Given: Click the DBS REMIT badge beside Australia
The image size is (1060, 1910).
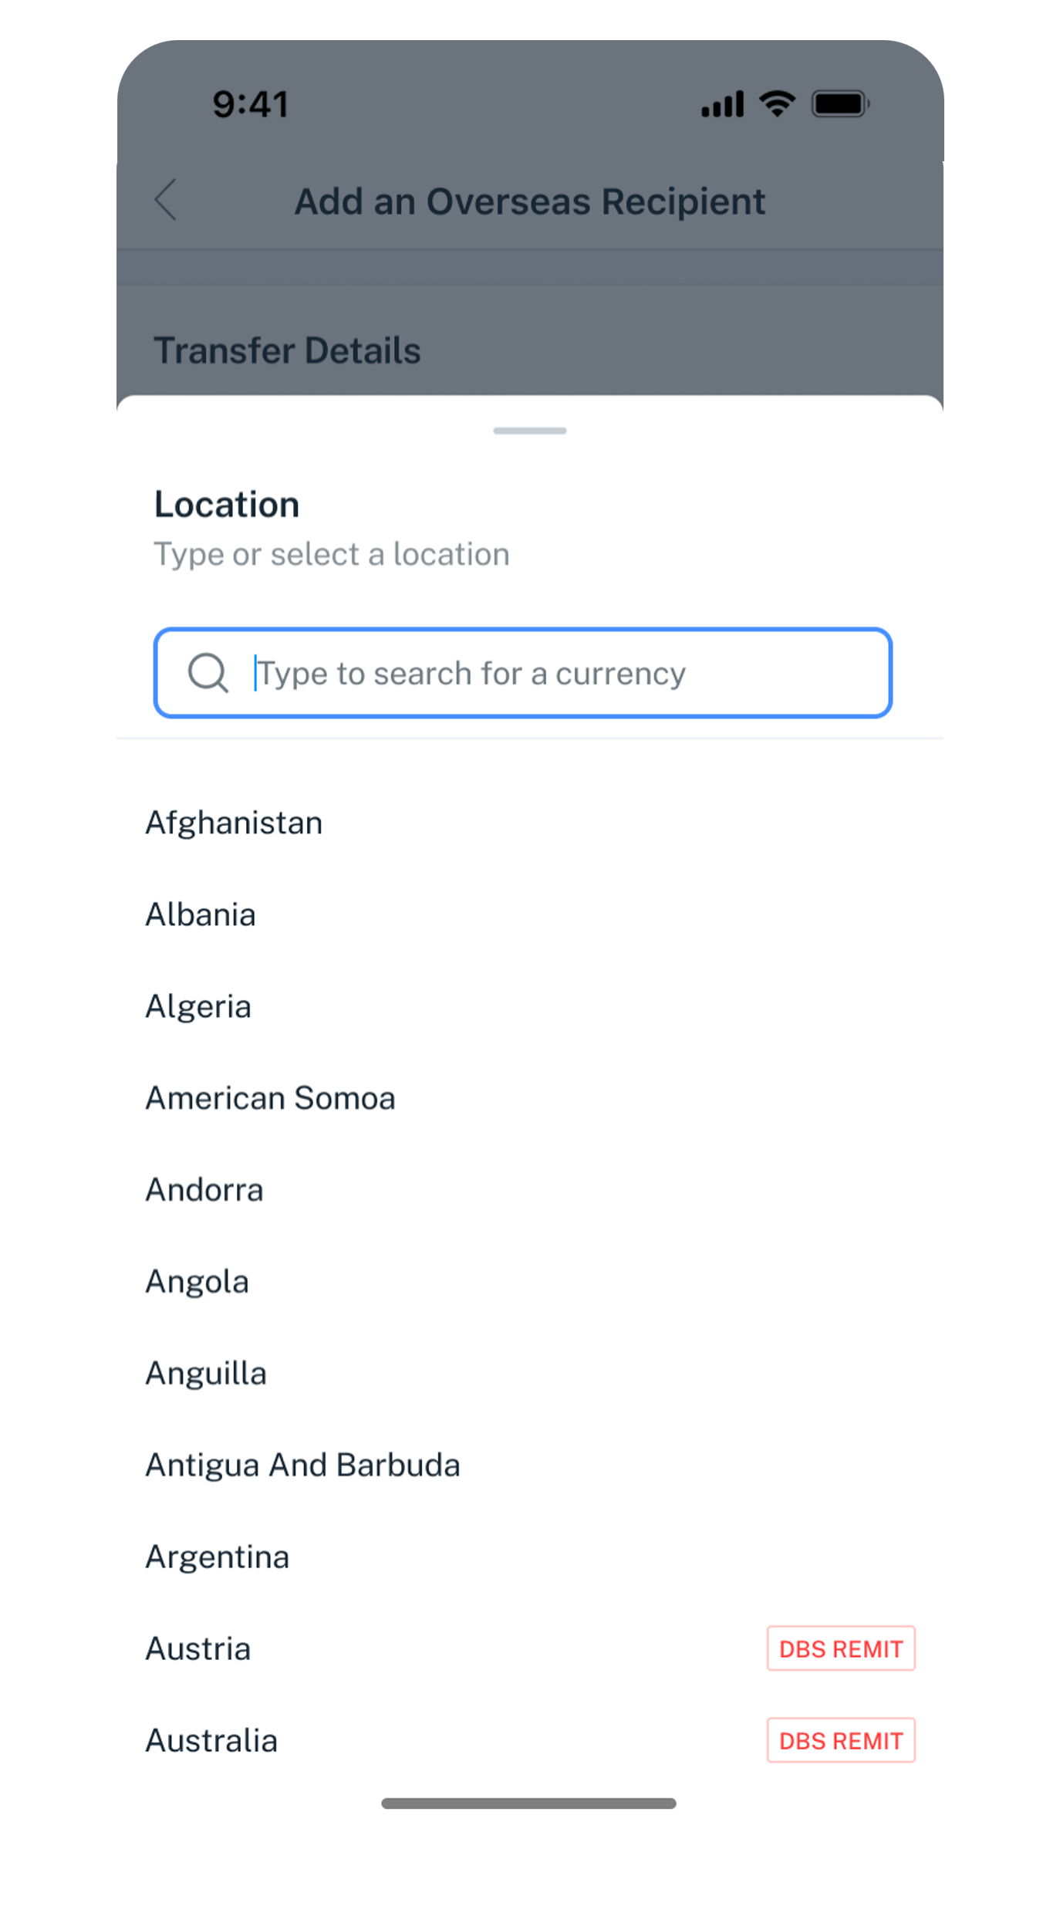Looking at the screenshot, I should pos(840,1741).
